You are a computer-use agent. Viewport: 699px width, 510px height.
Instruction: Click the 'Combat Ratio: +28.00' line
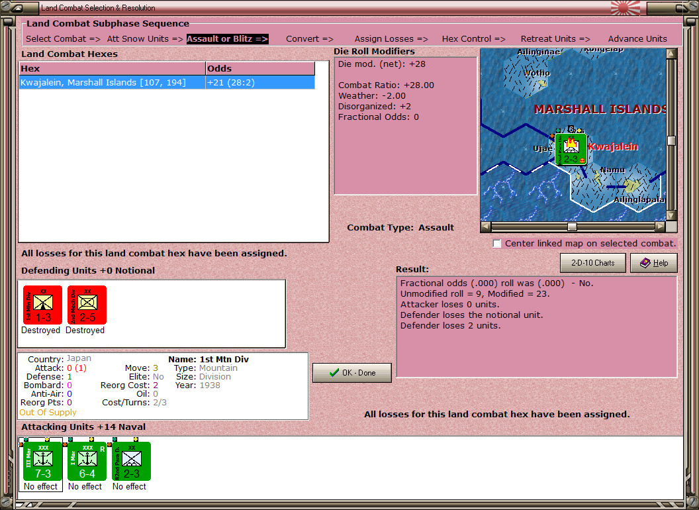[x=386, y=85]
